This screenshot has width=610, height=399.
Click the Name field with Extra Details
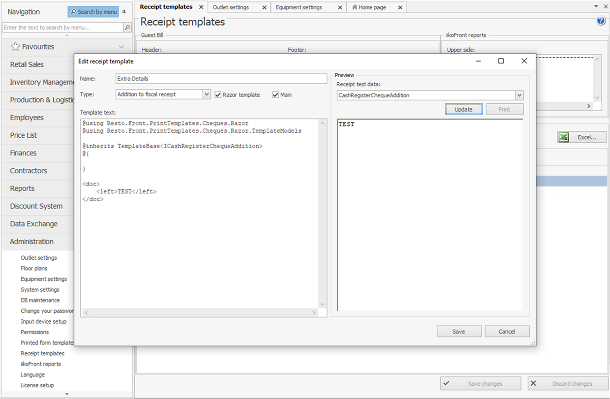tap(221, 79)
